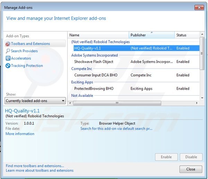Sort list by the Status column header
The width and height of the screenshot is (208, 179).
coord(187,35)
